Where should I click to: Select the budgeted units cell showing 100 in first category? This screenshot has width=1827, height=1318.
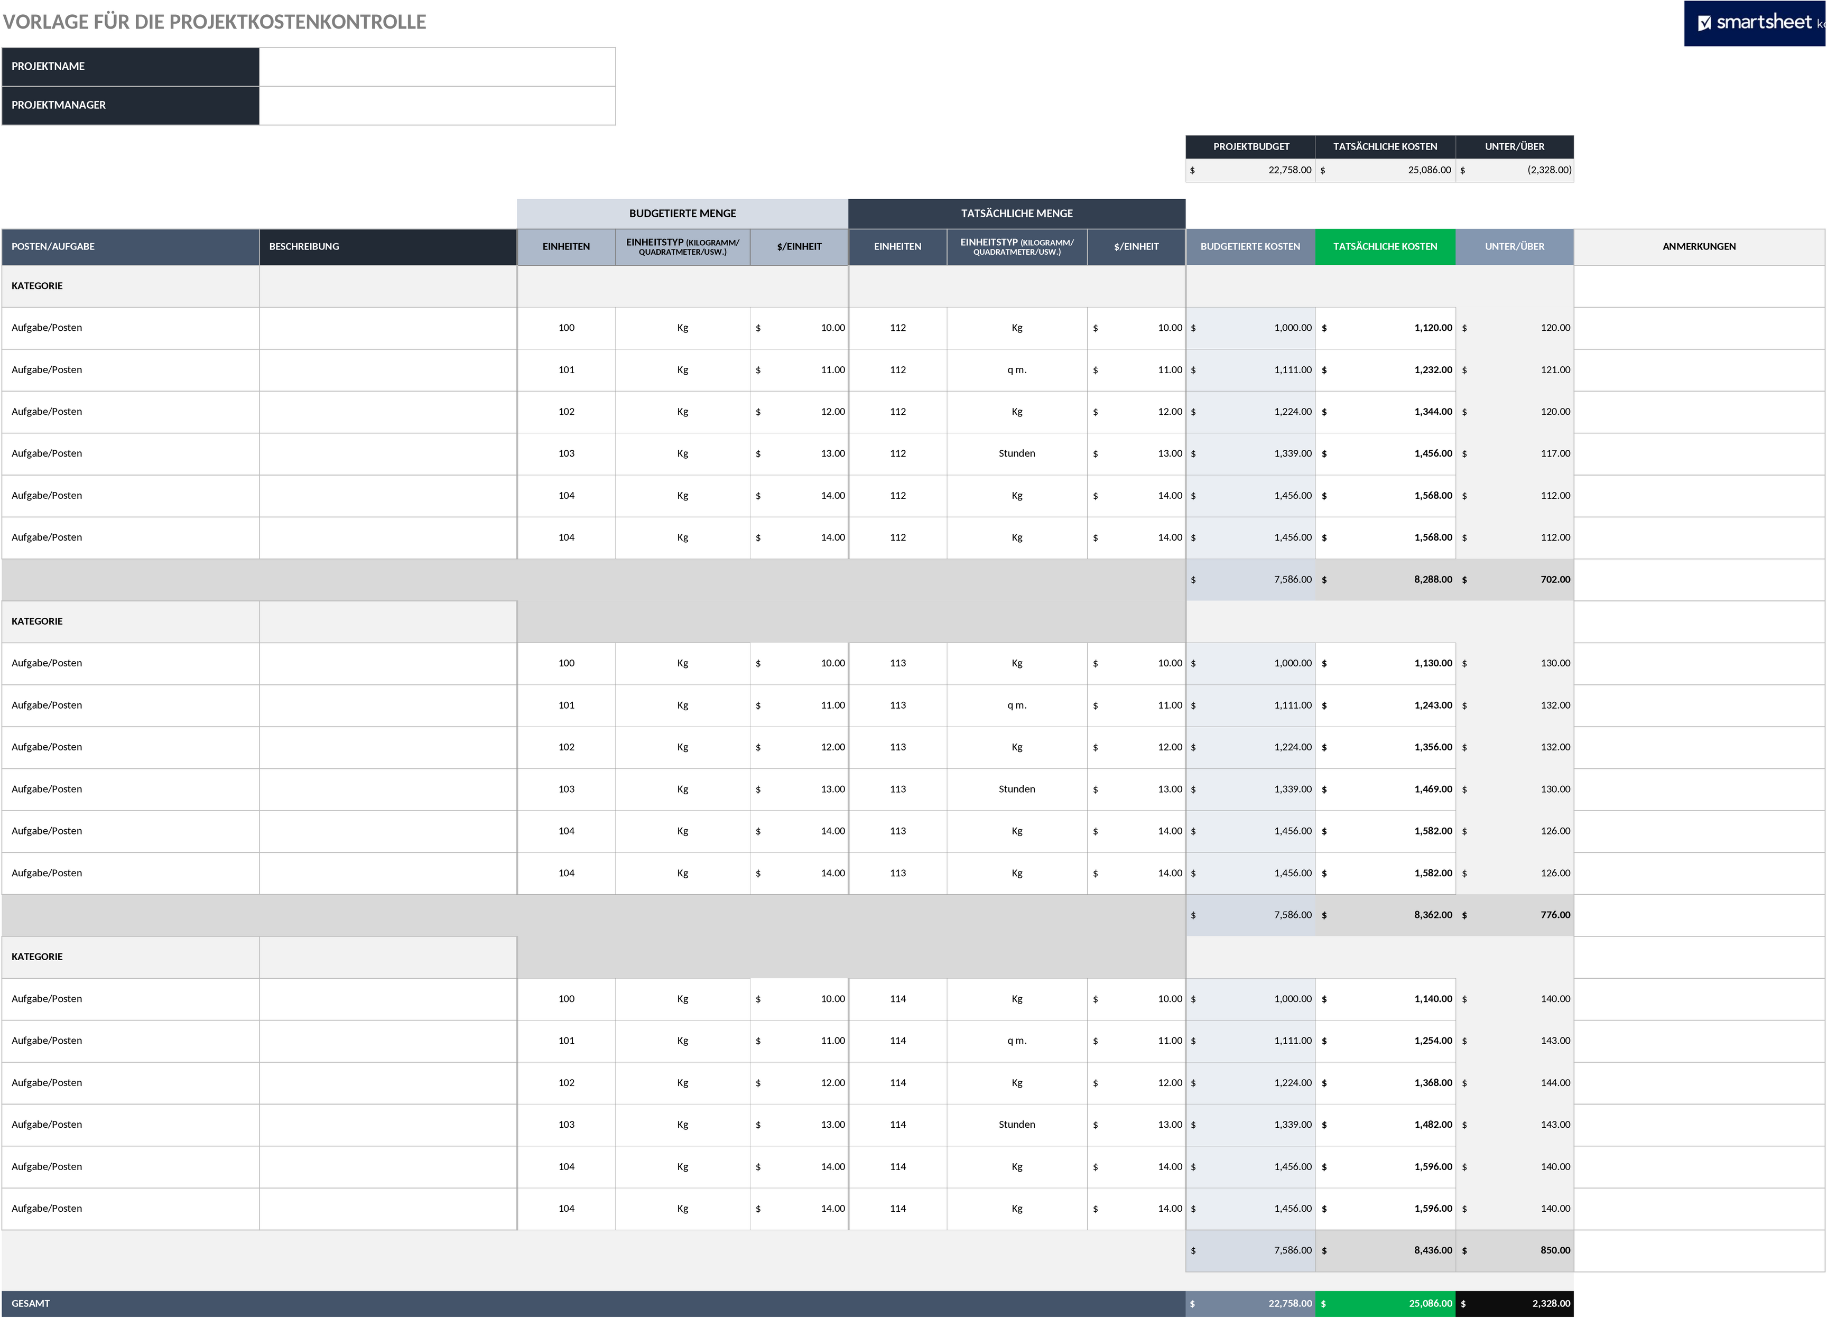(567, 328)
